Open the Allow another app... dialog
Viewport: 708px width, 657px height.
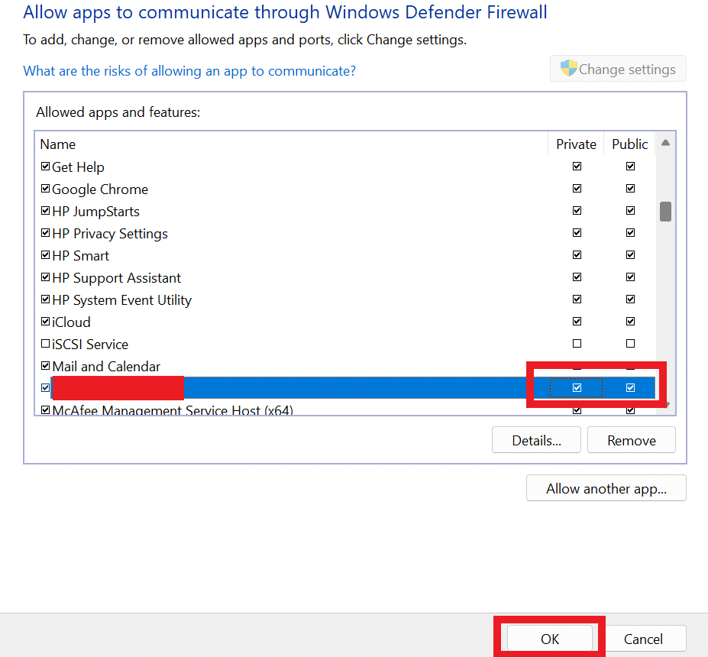point(606,489)
